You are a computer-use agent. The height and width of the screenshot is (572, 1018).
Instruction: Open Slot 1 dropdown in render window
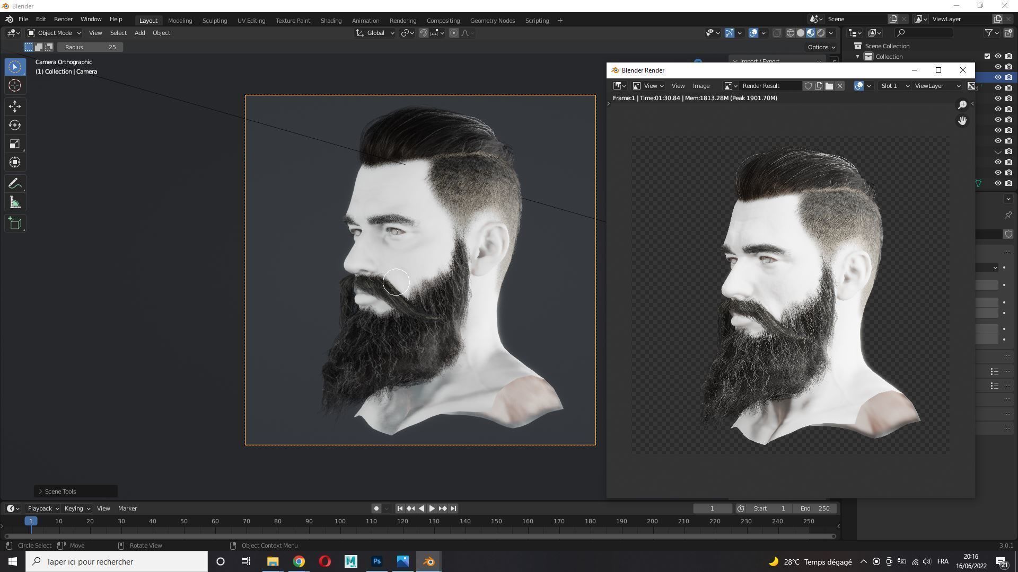(x=894, y=86)
